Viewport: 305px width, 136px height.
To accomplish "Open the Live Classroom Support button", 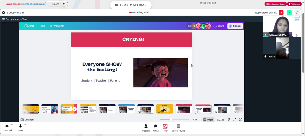I will 276,4.
